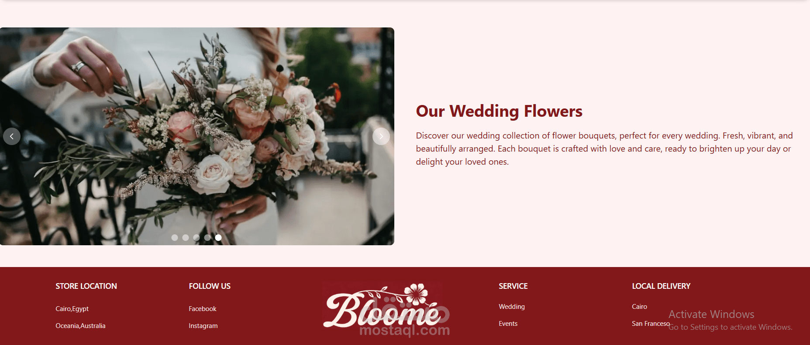
Task: Click the wedding bouquet carousel image
Action: click(197, 136)
